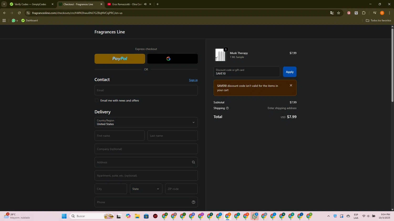The height and width of the screenshot is (221, 394).
Task: Focus the Apartment, suite field
Action: point(146,175)
